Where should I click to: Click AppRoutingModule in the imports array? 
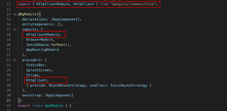tap(43, 50)
